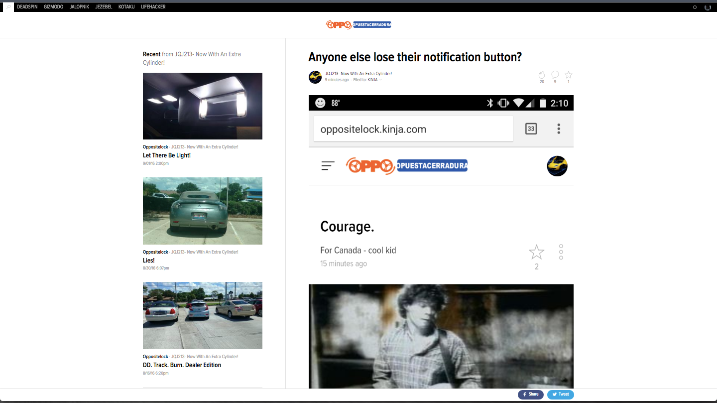The height and width of the screenshot is (403, 717).
Task: Click the article headline about notification button
Action: pos(415,57)
